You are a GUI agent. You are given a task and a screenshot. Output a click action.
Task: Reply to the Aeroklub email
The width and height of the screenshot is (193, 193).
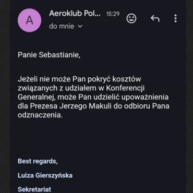155,18
